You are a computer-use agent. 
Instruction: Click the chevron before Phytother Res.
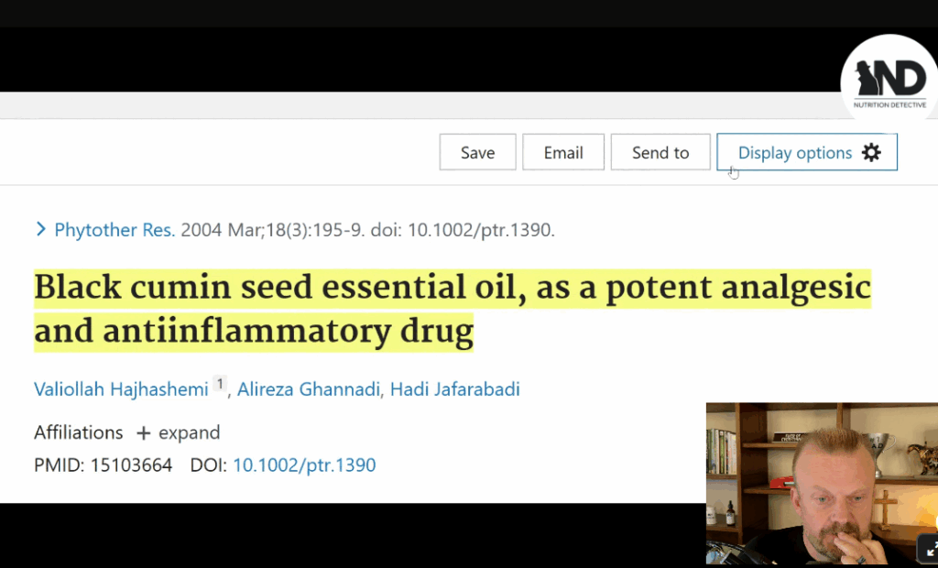click(x=40, y=229)
